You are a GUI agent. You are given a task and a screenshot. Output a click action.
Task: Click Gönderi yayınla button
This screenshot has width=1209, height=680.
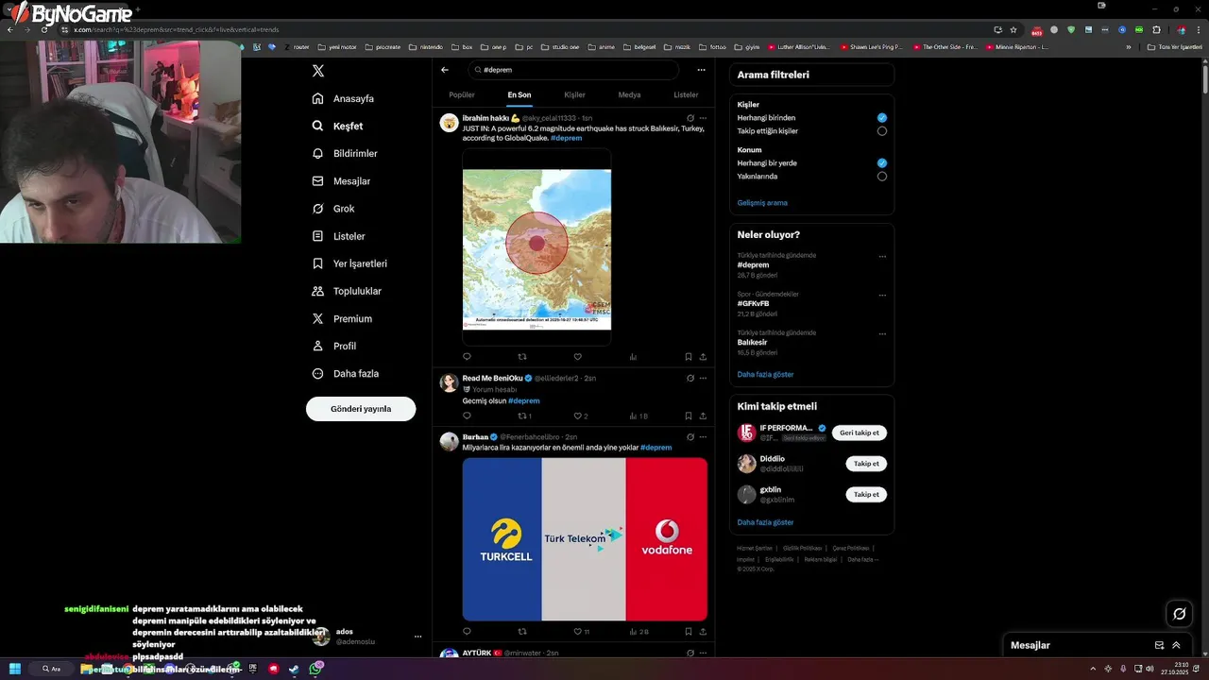click(x=361, y=409)
